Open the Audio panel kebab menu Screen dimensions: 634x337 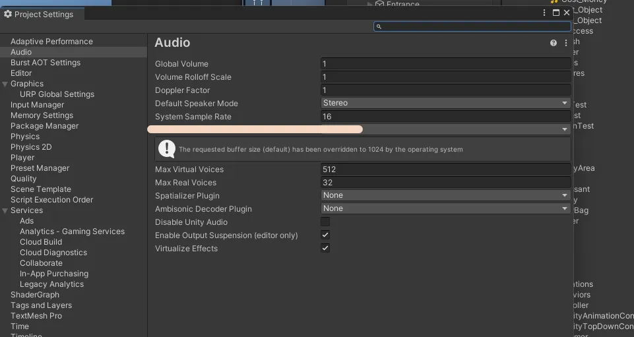[565, 43]
